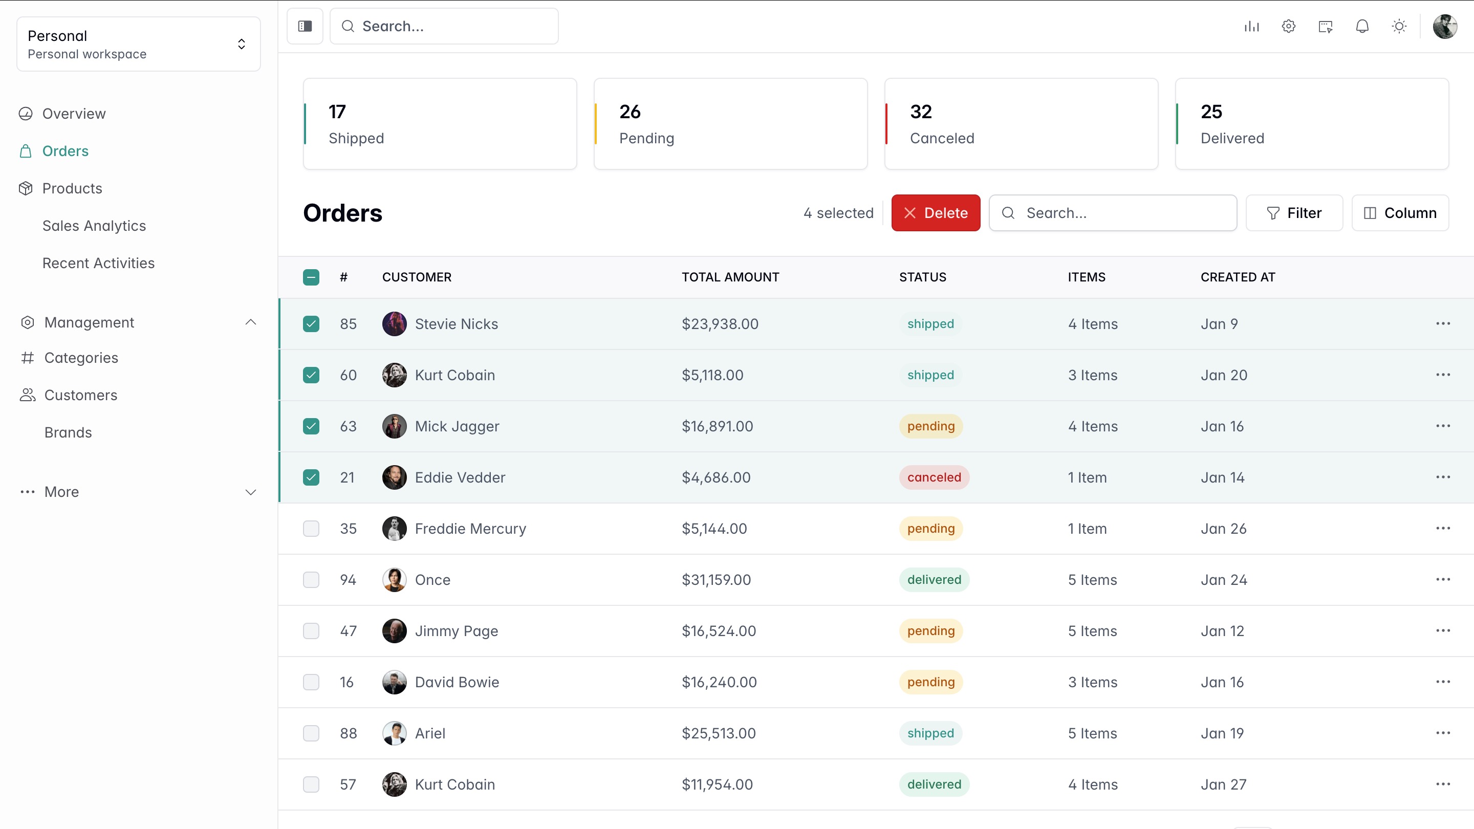Open the settings gear icon
This screenshot has width=1474, height=829.
coord(1288,26)
